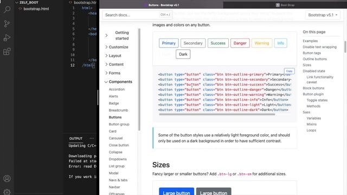Viewport: 347px width, 195px height.
Task: Click the docs sidebar scrollbar
Action: point(139,80)
